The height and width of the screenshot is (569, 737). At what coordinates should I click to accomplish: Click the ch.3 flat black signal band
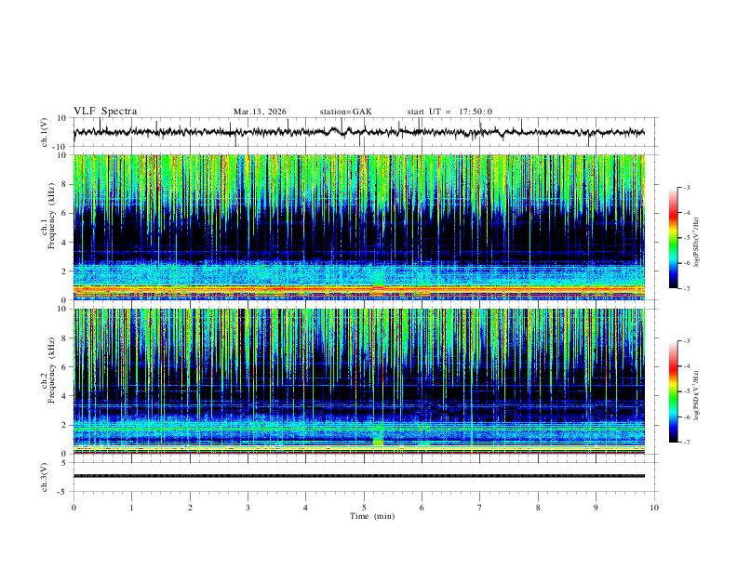(x=358, y=476)
